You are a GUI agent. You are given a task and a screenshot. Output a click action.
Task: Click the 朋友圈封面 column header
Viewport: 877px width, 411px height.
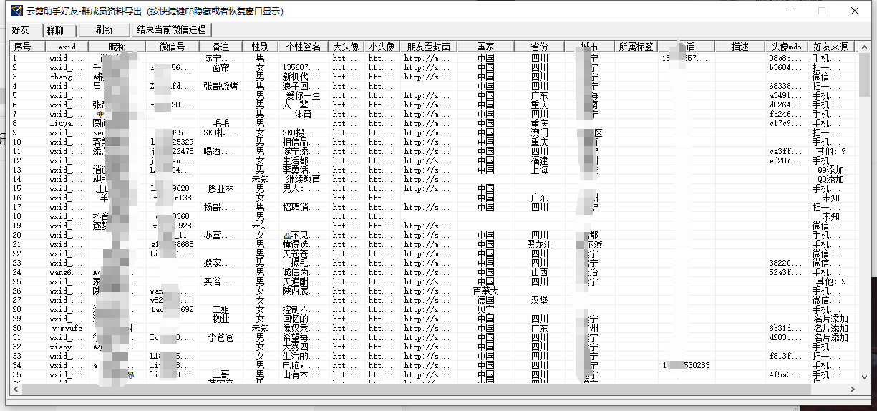428,47
